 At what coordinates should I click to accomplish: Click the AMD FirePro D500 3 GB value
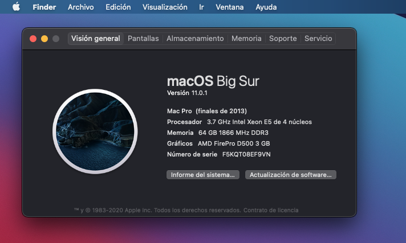[x=234, y=143]
